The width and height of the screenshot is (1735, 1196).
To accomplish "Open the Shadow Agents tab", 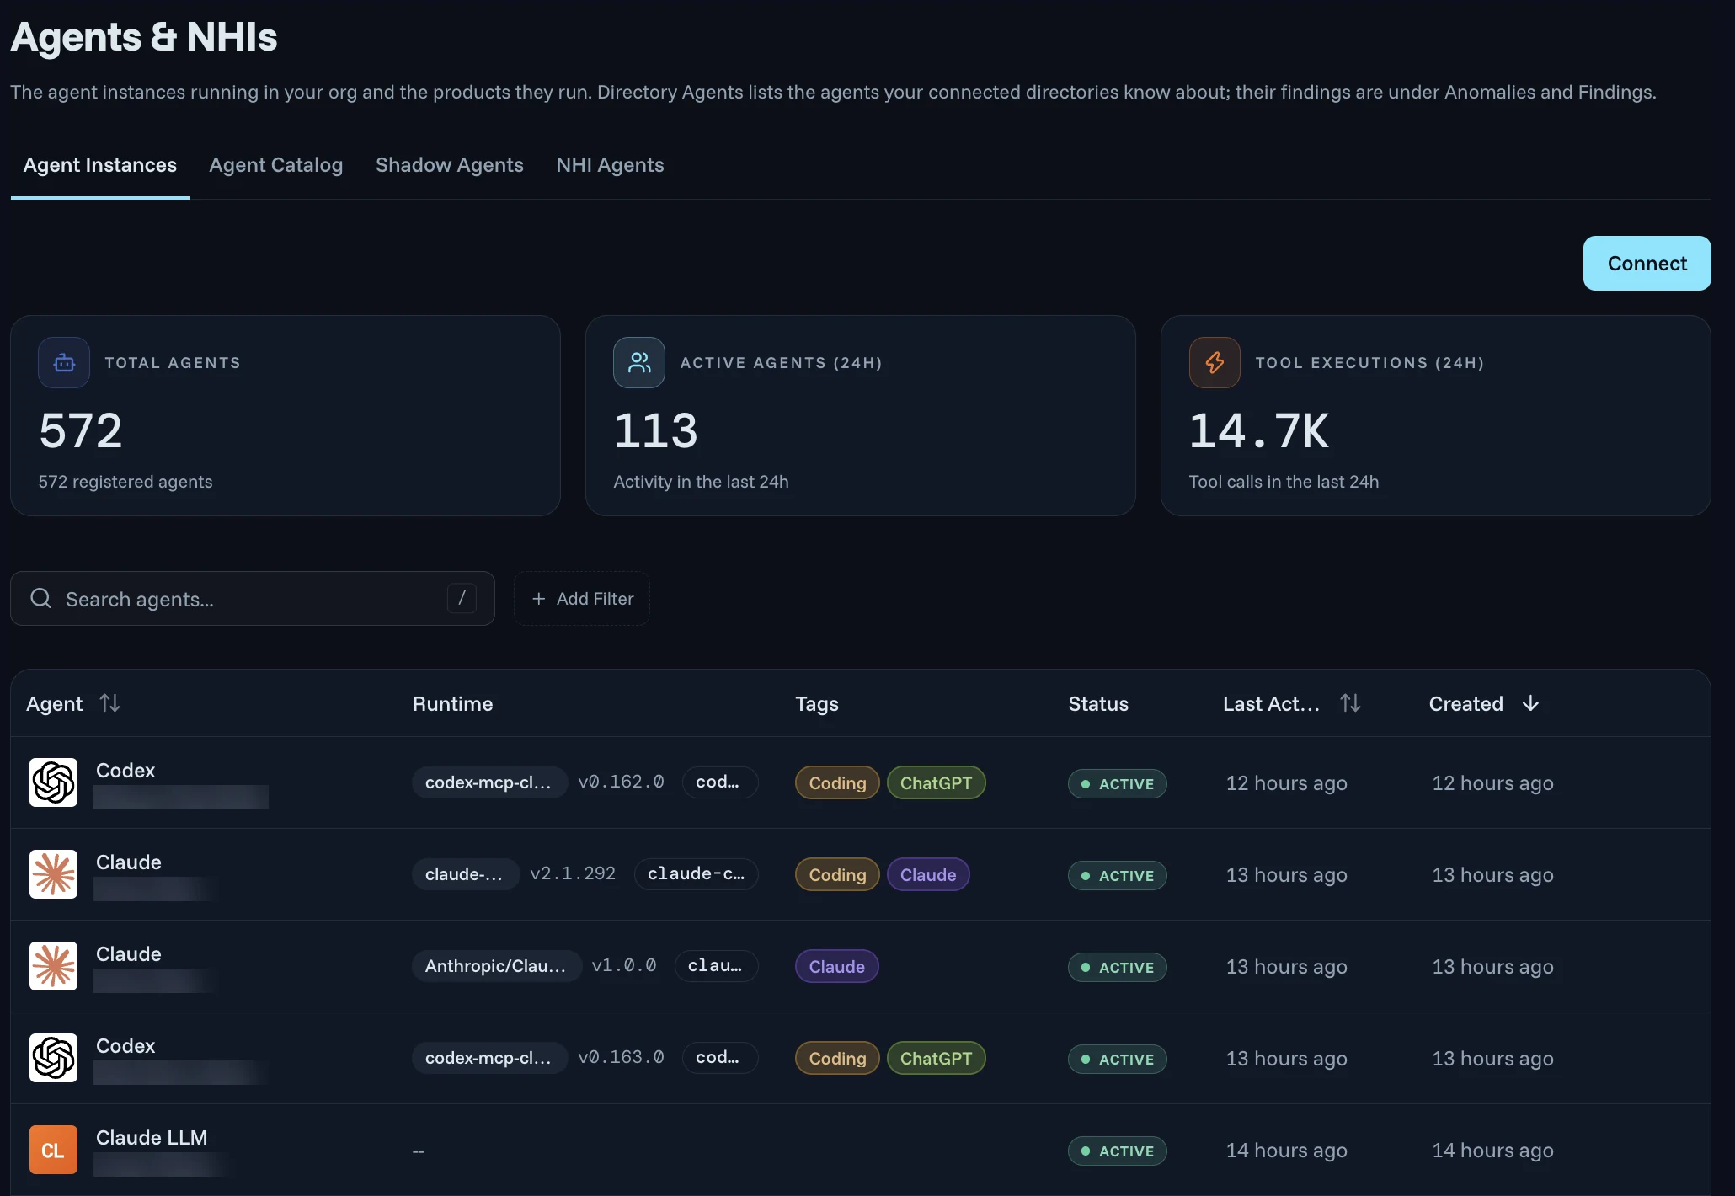I will pos(449,165).
